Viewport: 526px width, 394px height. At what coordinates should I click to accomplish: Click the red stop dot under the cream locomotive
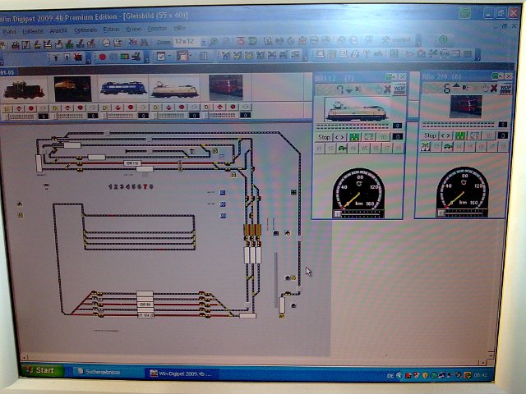(x=182, y=108)
